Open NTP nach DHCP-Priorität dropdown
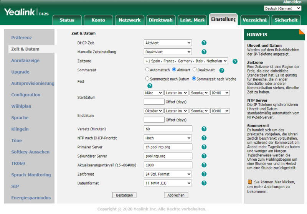Screen dimensions: 307x214 point(168,138)
